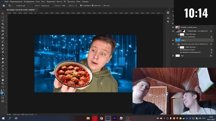Enable the Все слои checkbox

coord(102,6)
